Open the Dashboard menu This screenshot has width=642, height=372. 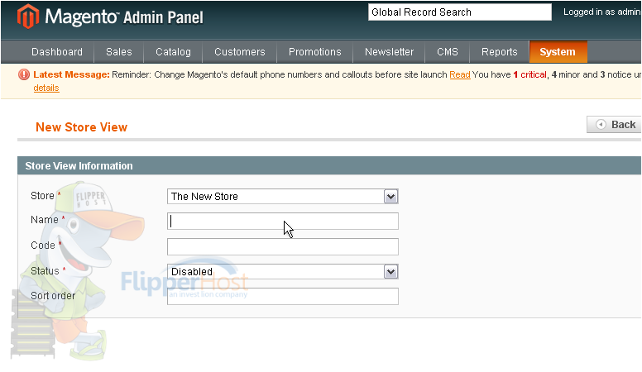(x=57, y=52)
